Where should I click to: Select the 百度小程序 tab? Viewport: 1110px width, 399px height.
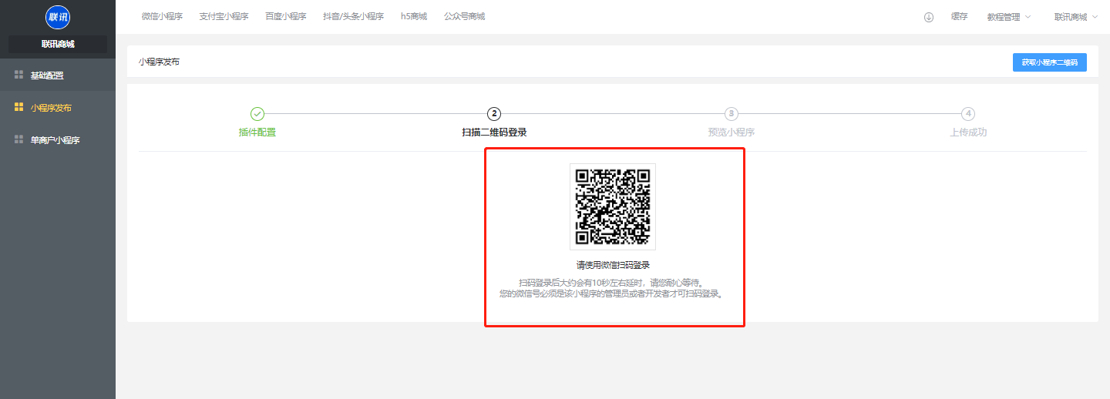[x=285, y=16]
